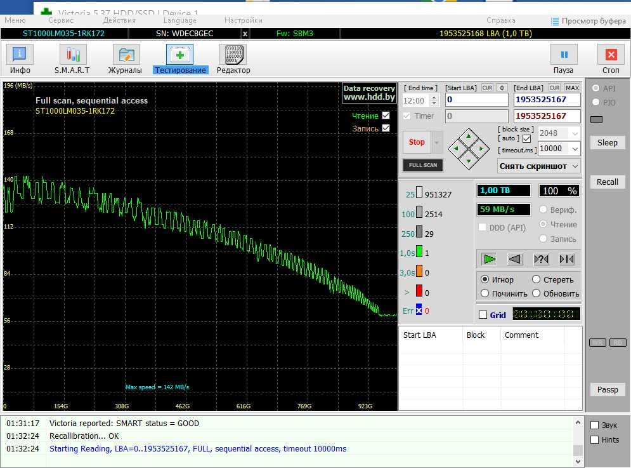Click the random access ?| scan button

541,259
